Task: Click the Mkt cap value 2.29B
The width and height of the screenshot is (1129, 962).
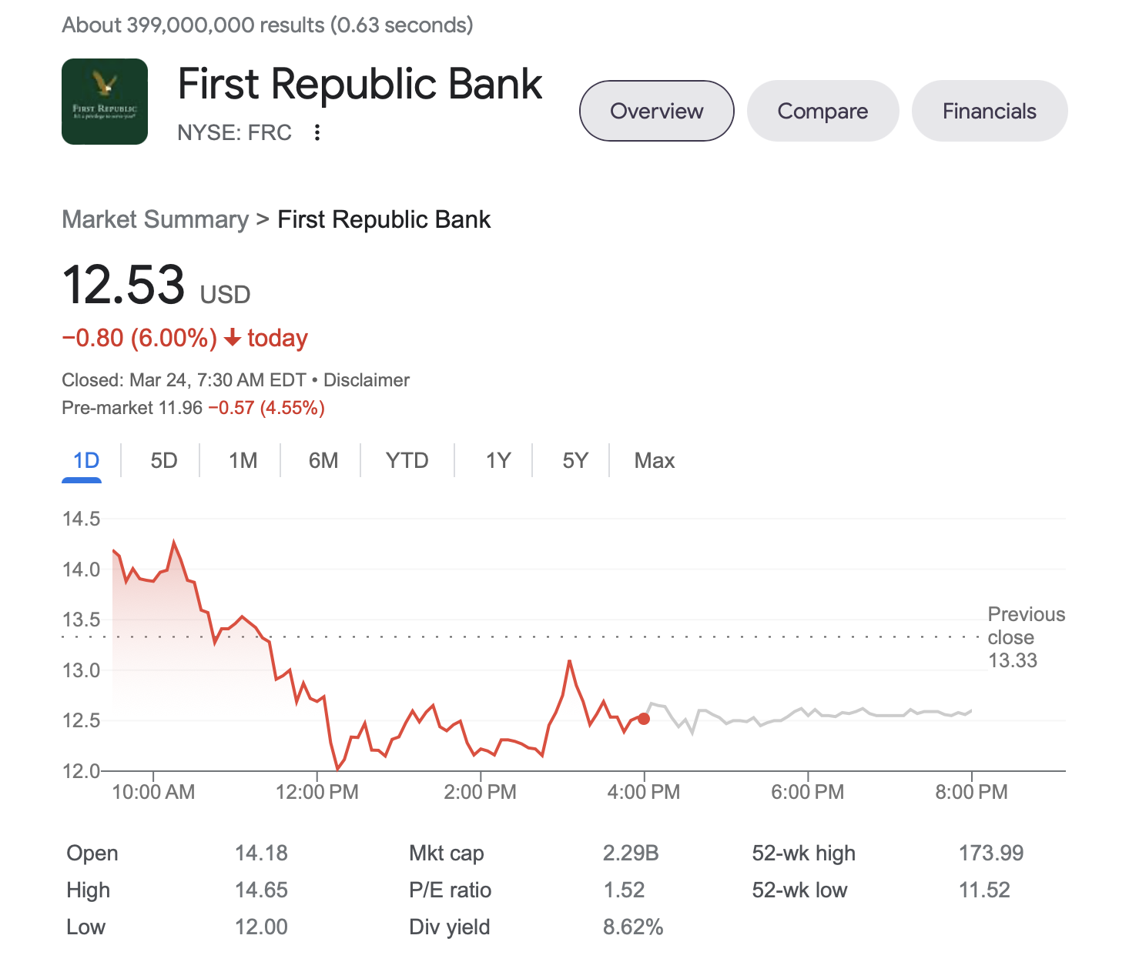Action: pos(631,853)
